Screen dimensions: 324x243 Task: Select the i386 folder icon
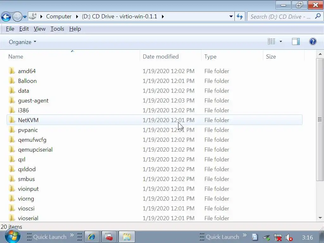point(12,110)
